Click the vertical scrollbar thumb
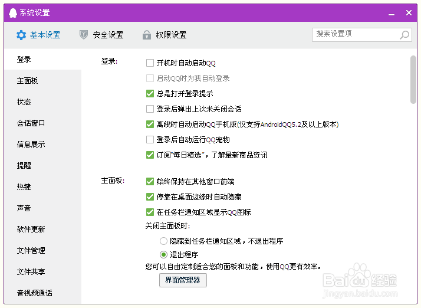Screen dimensions: 421x308 [413, 79]
